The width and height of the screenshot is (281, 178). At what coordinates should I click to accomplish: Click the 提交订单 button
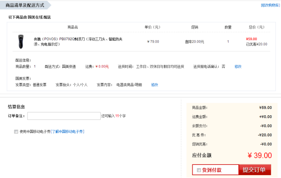click(x=255, y=170)
